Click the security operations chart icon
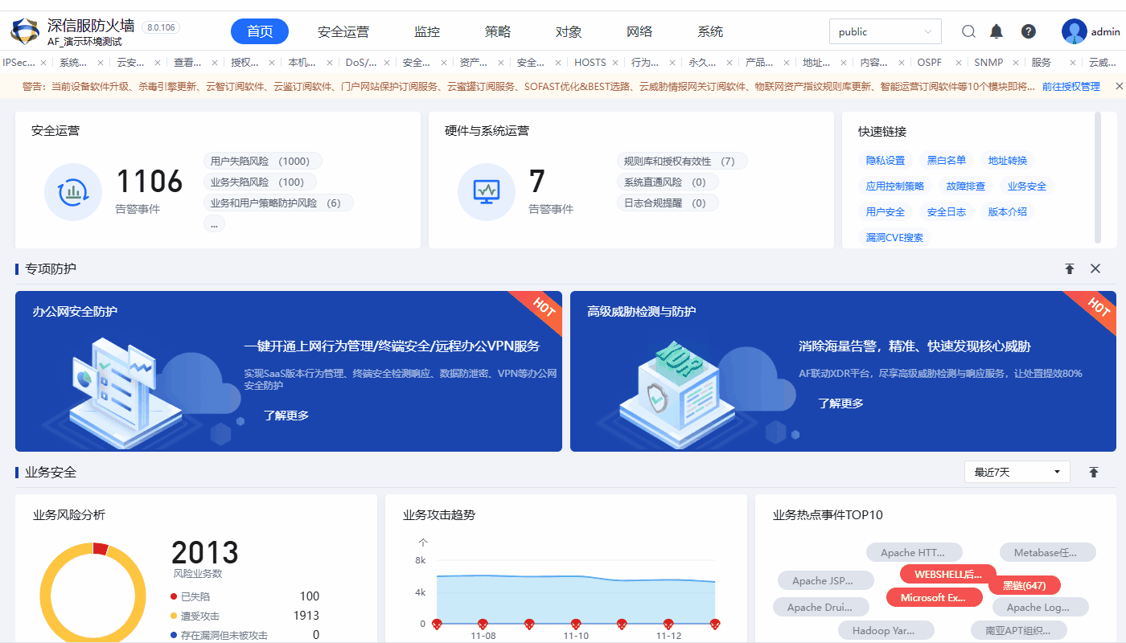The width and height of the screenshot is (1126, 643). pos(72,191)
